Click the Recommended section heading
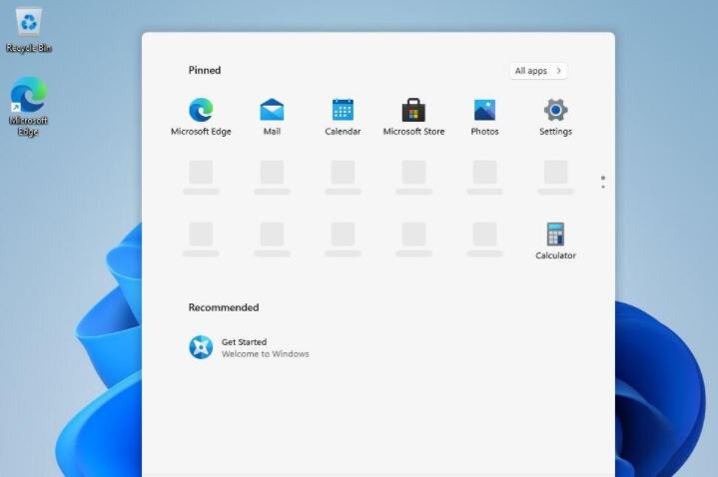Screen dimensions: 718x477 point(224,307)
